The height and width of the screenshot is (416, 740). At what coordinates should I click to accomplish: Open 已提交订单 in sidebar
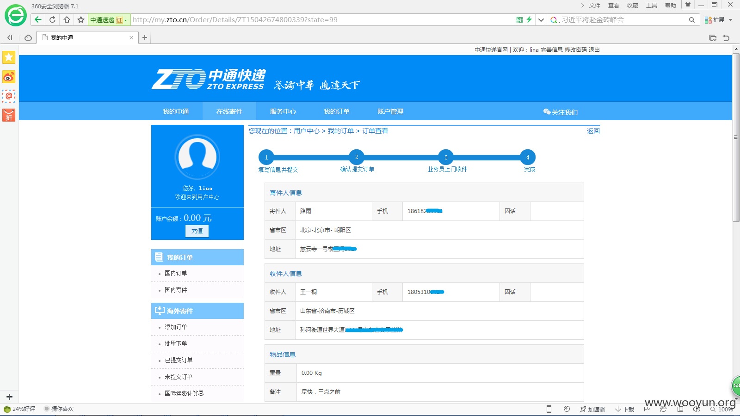(x=179, y=360)
